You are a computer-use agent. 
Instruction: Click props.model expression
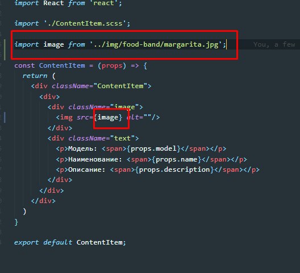coord(153,148)
